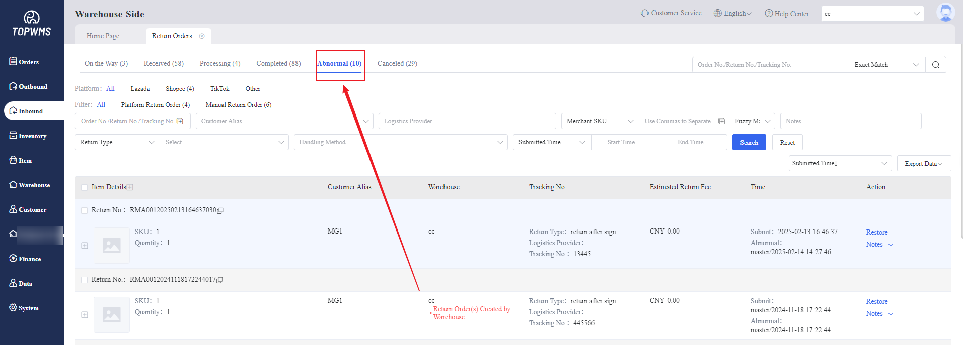Screen dimensions: 963x345
Task: Expand the Exact Match dropdown
Action: click(x=886, y=65)
